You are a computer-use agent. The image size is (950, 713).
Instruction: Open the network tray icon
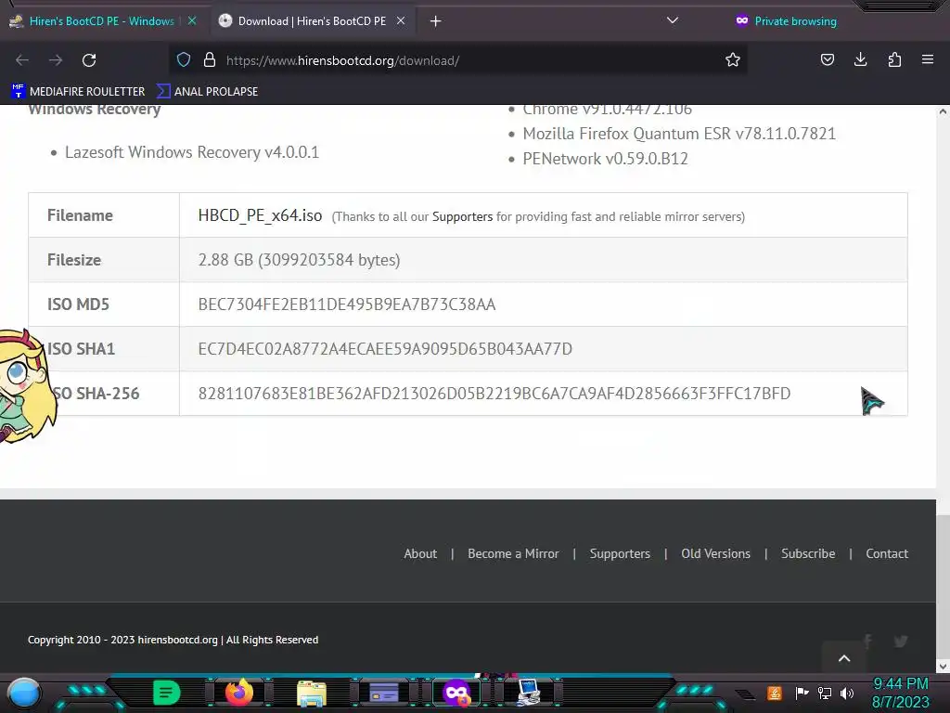pyautogui.click(x=825, y=693)
